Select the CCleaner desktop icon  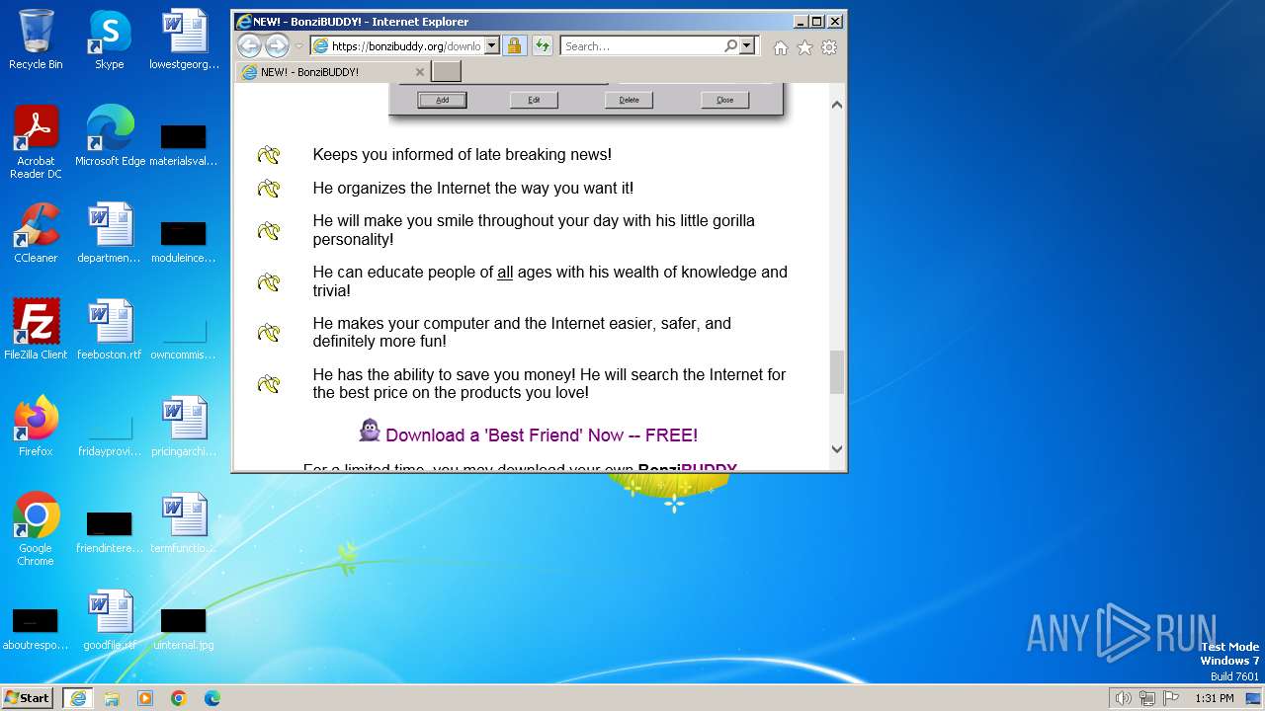click(36, 233)
